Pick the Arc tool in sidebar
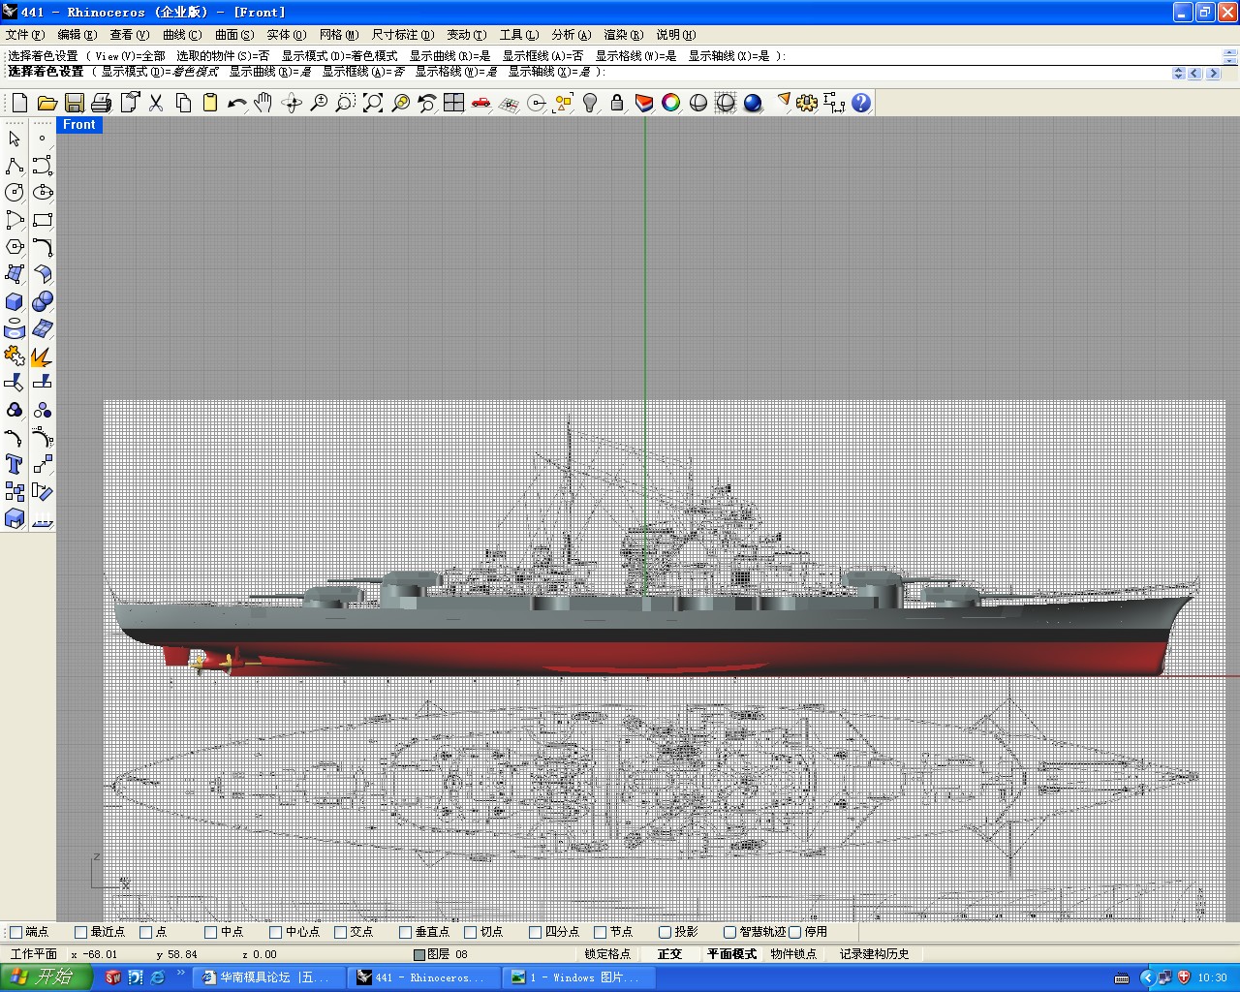 [15, 220]
